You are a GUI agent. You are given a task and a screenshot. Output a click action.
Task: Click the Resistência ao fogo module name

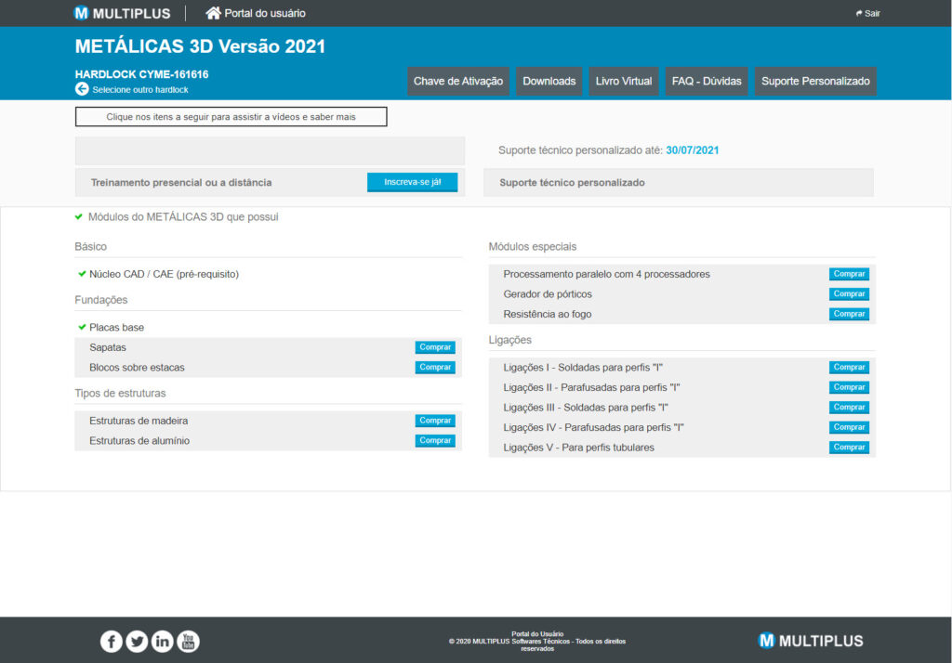[547, 314]
